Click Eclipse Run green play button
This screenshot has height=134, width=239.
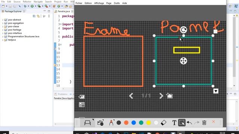point(32,6)
